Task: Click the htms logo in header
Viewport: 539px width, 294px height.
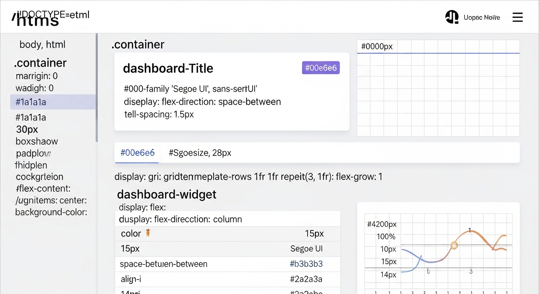Action: 38,20
